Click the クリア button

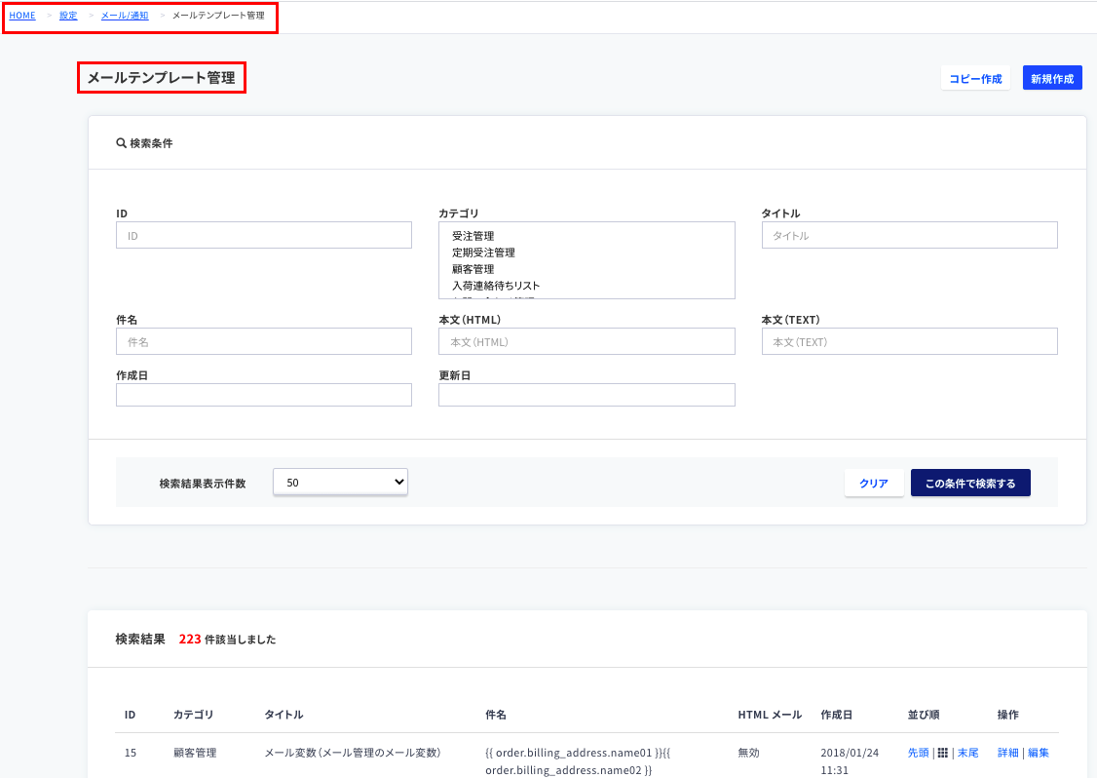click(874, 484)
